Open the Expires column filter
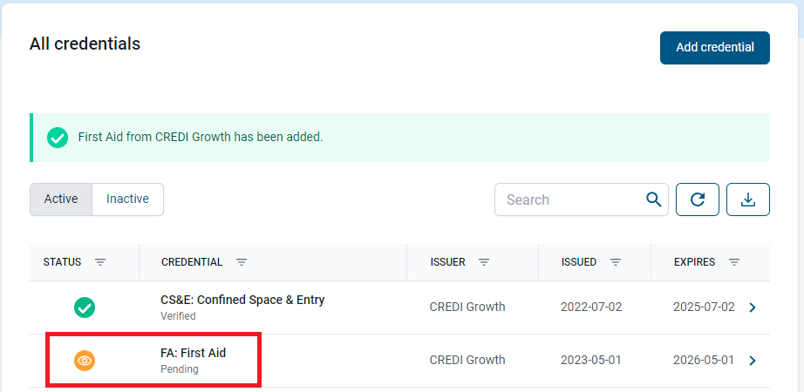The height and width of the screenshot is (392, 804). click(x=734, y=262)
